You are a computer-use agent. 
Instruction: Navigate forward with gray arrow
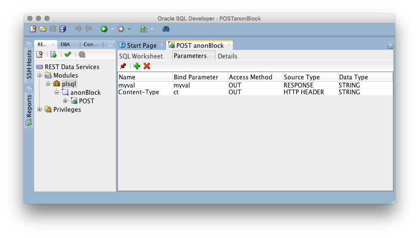click(x=121, y=29)
